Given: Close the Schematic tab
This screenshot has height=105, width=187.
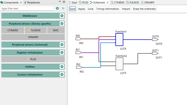Looking at the screenshot, I should pos(108,3).
